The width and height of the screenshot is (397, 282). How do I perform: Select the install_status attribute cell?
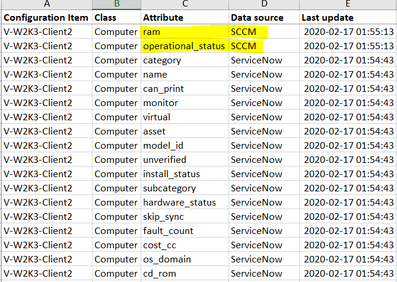[x=185, y=174]
